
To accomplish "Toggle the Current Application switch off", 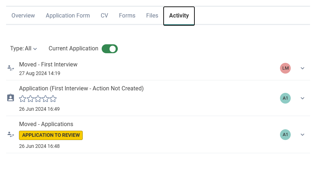I will 110,49.
